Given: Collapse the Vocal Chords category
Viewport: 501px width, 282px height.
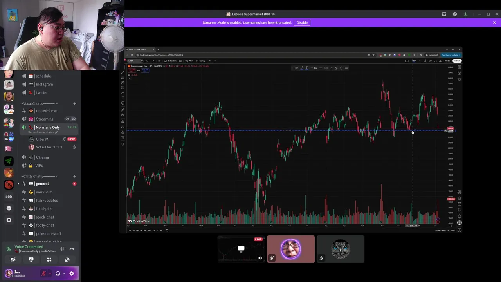Looking at the screenshot, I should (40, 103).
